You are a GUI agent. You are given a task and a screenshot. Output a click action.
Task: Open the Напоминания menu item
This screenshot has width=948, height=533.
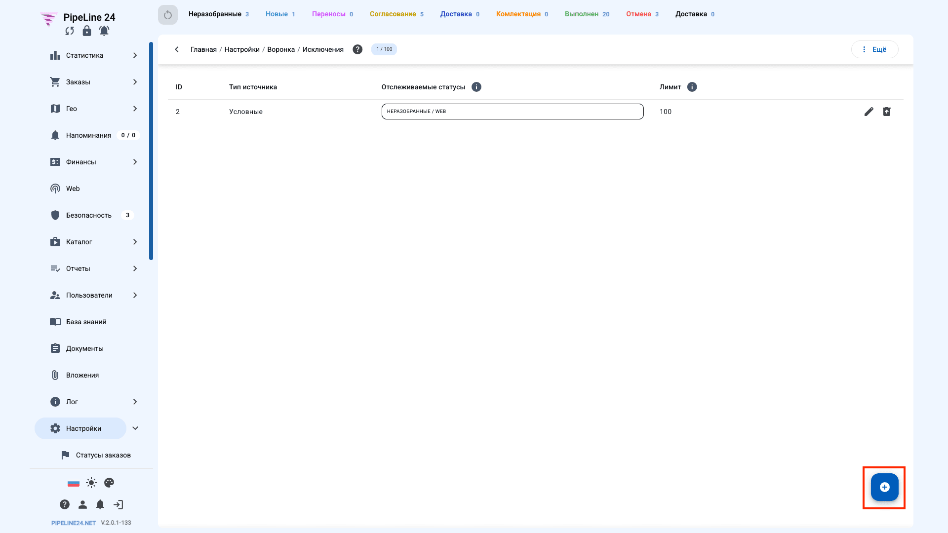(x=89, y=135)
